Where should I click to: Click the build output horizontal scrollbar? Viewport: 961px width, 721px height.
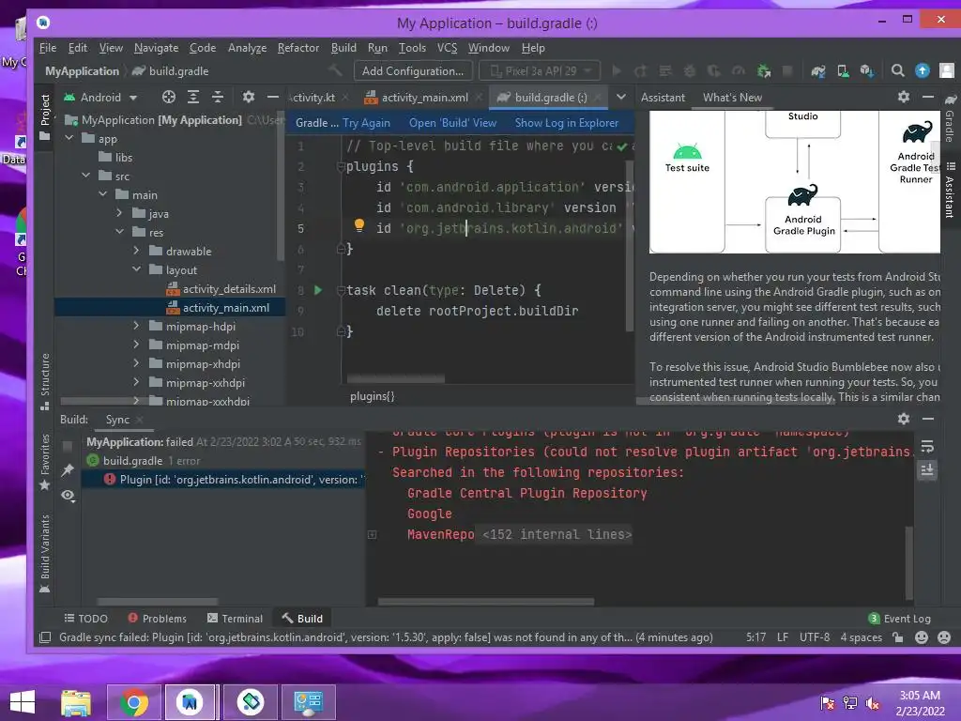485,602
